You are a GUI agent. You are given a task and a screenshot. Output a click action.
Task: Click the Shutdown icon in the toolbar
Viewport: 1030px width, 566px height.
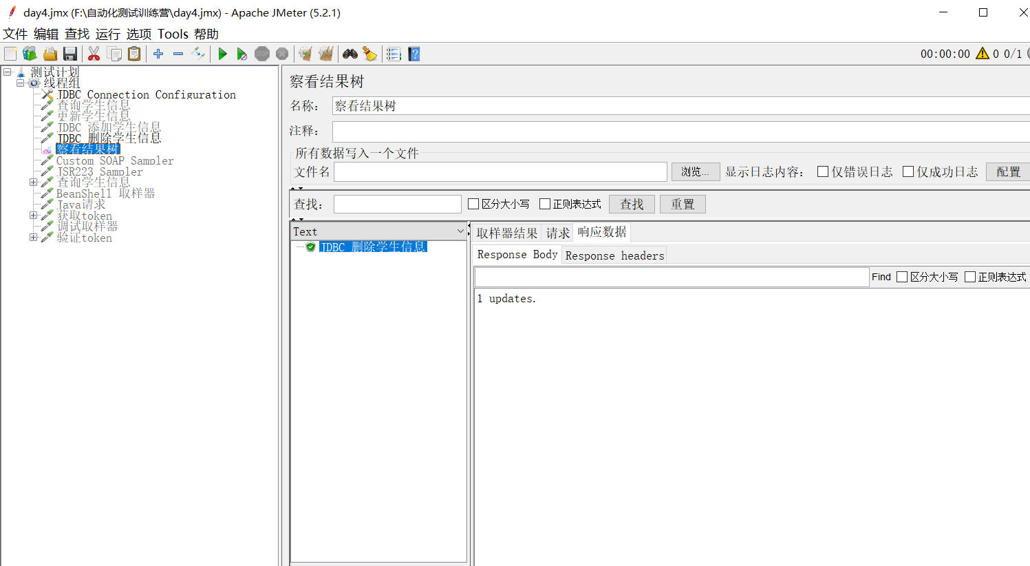coord(282,54)
